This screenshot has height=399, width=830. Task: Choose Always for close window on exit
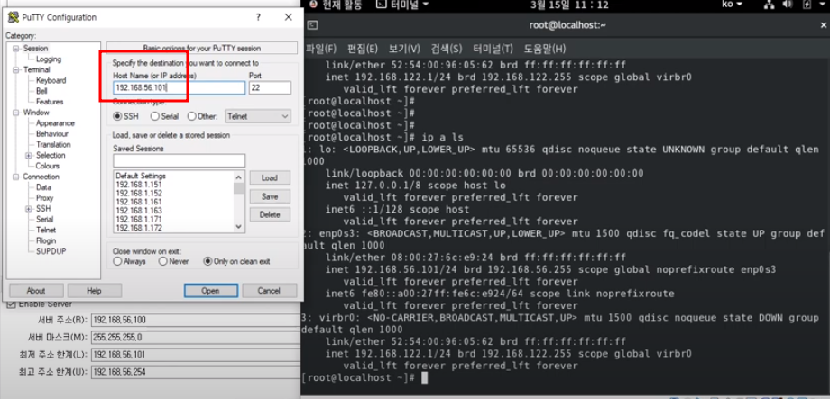tap(117, 261)
